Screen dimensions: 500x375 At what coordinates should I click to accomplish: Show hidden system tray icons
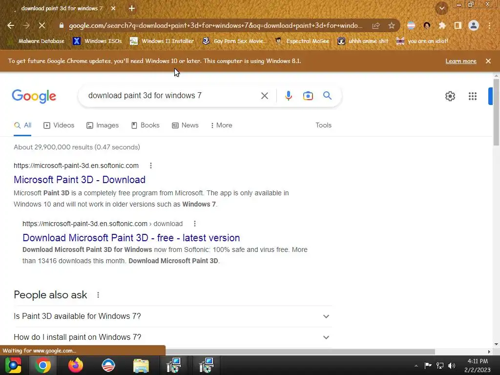416,366
